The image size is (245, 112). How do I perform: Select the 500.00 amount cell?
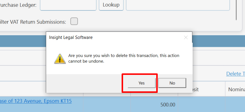154,105
